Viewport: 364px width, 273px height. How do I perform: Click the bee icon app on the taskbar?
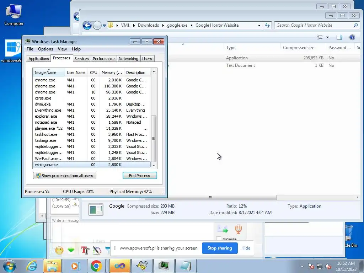pyautogui.click(x=142, y=266)
